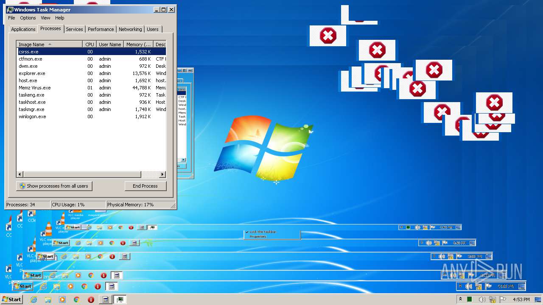Switch to the Networking tab
543x305 pixels.
(x=130, y=29)
